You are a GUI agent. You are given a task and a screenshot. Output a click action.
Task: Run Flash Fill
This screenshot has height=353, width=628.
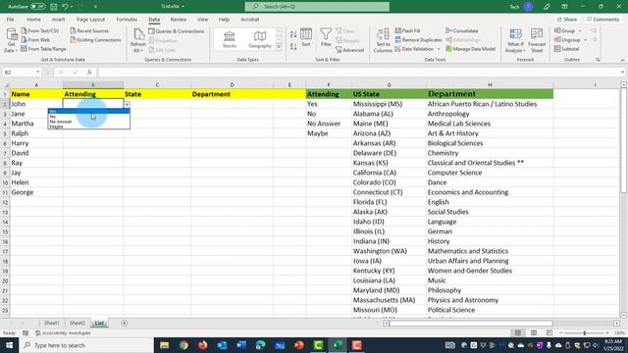(408, 30)
